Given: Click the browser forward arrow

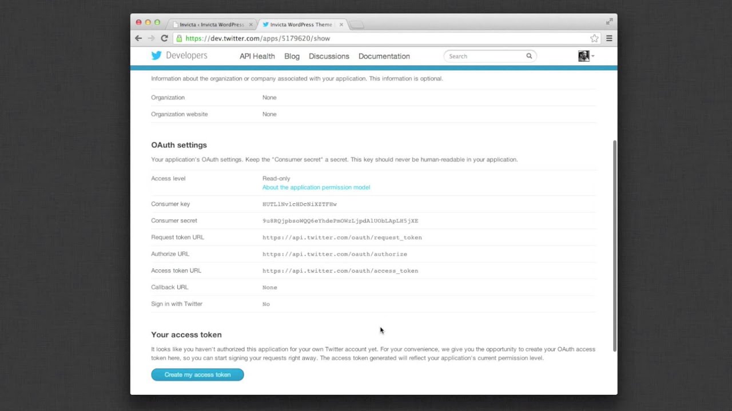Looking at the screenshot, I should (x=151, y=38).
